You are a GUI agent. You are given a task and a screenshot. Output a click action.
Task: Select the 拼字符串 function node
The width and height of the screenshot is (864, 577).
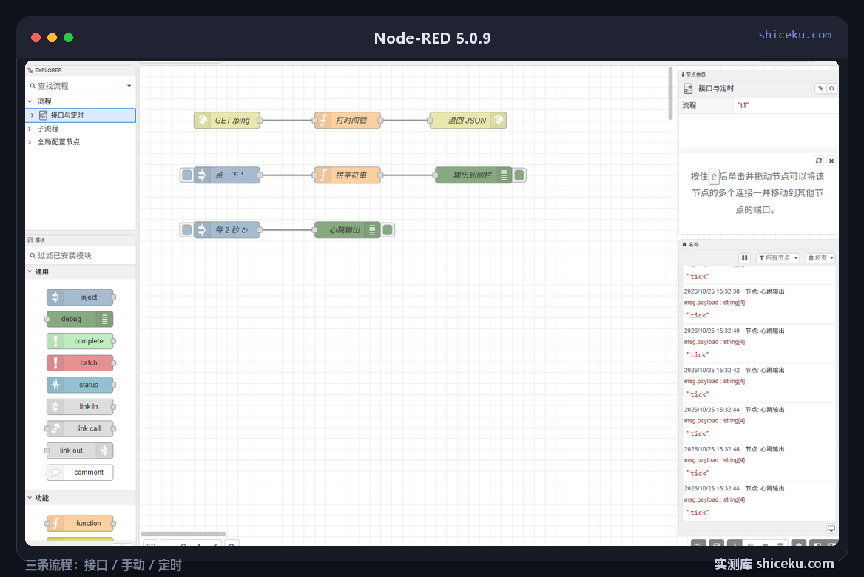click(x=347, y=175)
